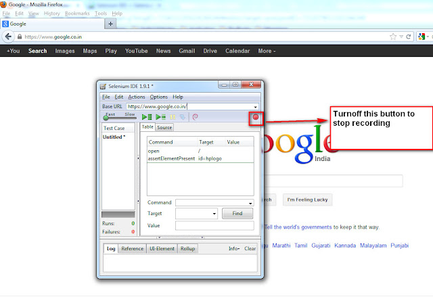Click the Firefox address bar URL

coord(53,37)
